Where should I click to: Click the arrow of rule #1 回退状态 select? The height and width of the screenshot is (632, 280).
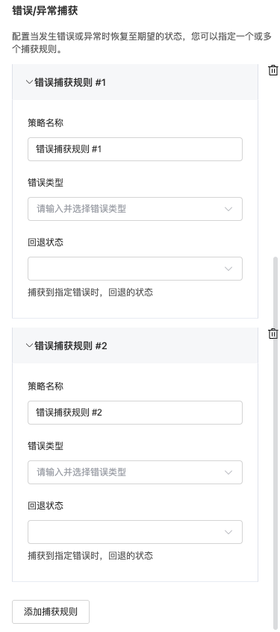coord(228,269)
